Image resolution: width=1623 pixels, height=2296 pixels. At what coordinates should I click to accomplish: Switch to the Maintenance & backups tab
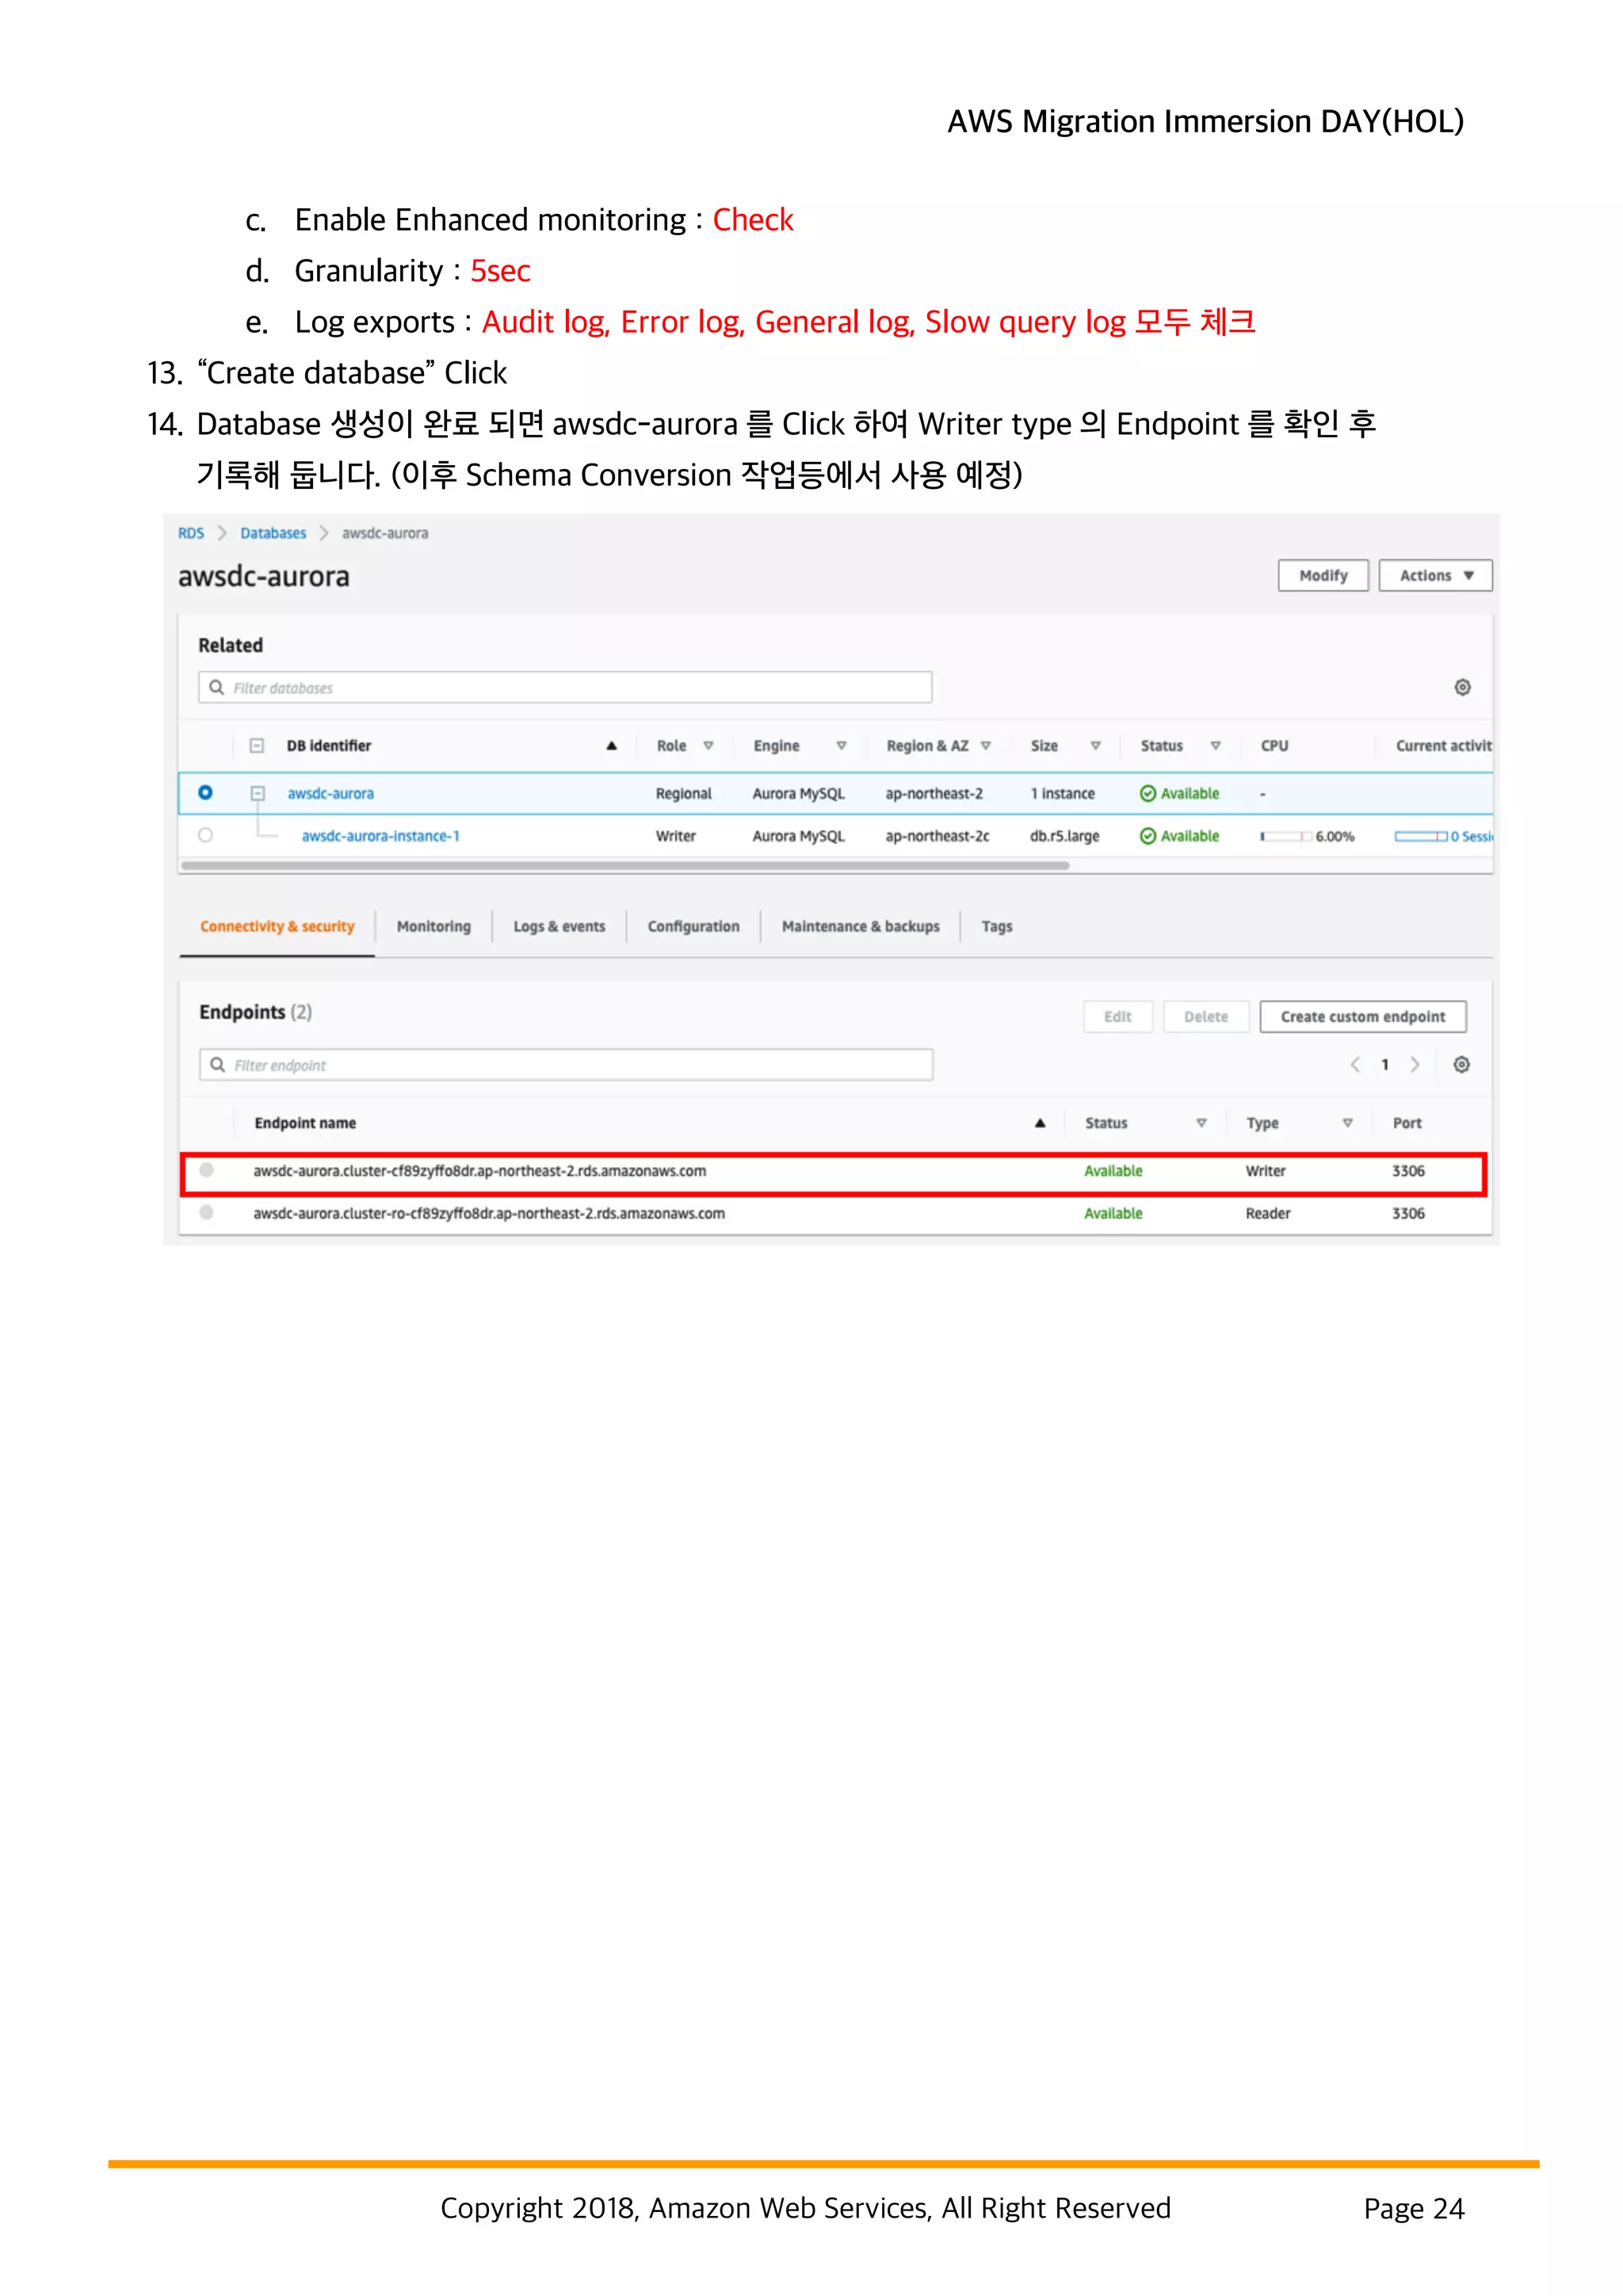[x=860, y=926]
